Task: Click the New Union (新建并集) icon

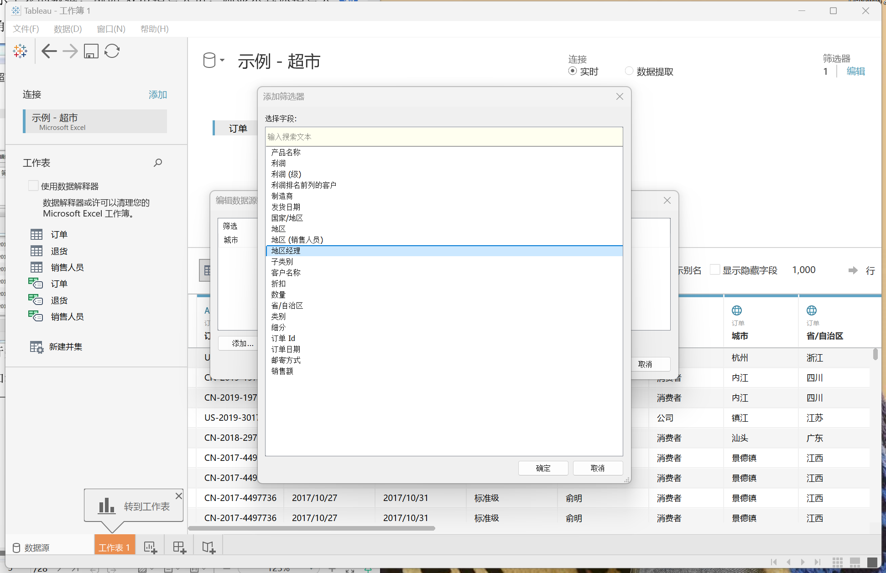Action: (x=36, y=347)
